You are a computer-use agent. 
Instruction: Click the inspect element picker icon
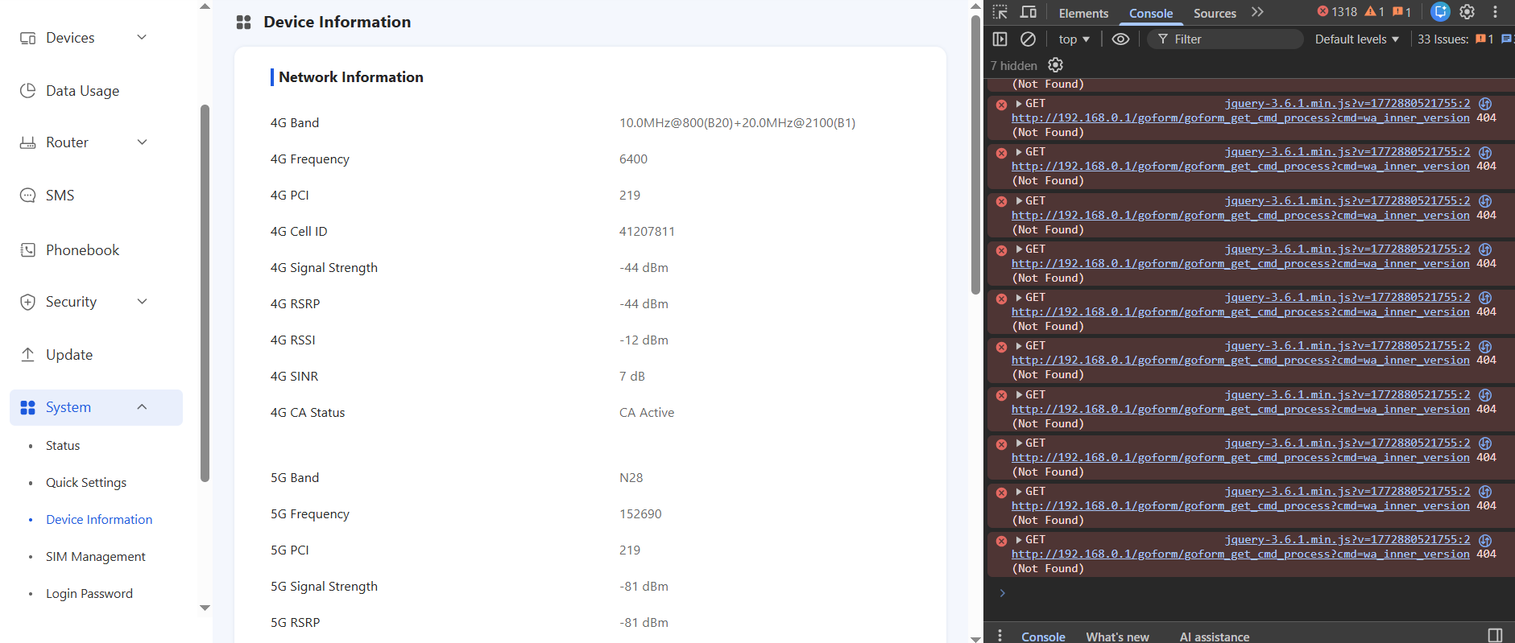point(1000,12)
